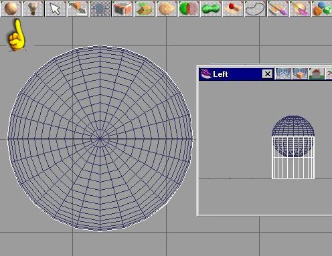
Task: Select the purple brush paint tool
Action: coord(278,9)
